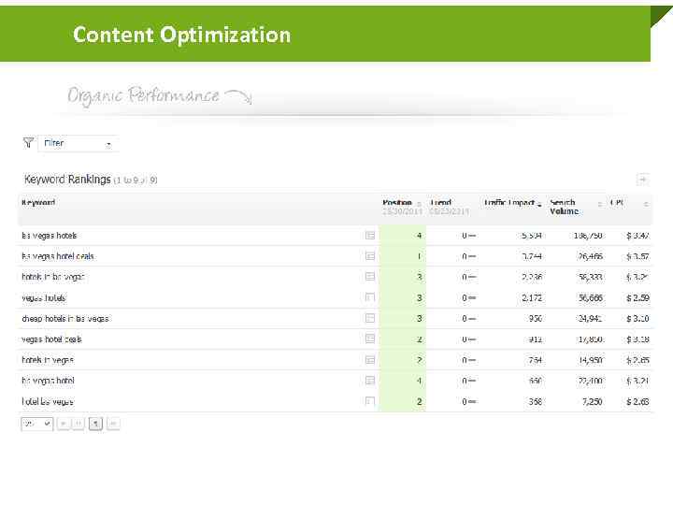Go to the first page button
Image resolution: width=673 pixels, height=505 pixels.
64,424
